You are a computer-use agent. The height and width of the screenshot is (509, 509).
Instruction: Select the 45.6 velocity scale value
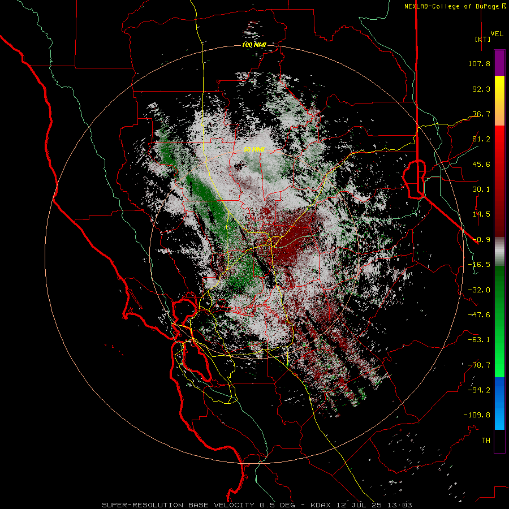(x=481, y=164)
